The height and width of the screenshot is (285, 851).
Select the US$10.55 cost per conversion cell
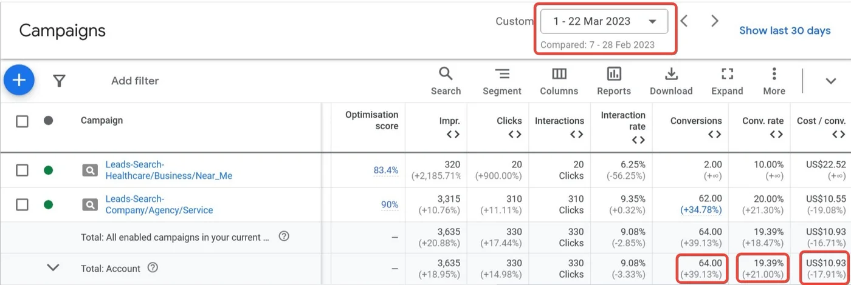(826, 199)
